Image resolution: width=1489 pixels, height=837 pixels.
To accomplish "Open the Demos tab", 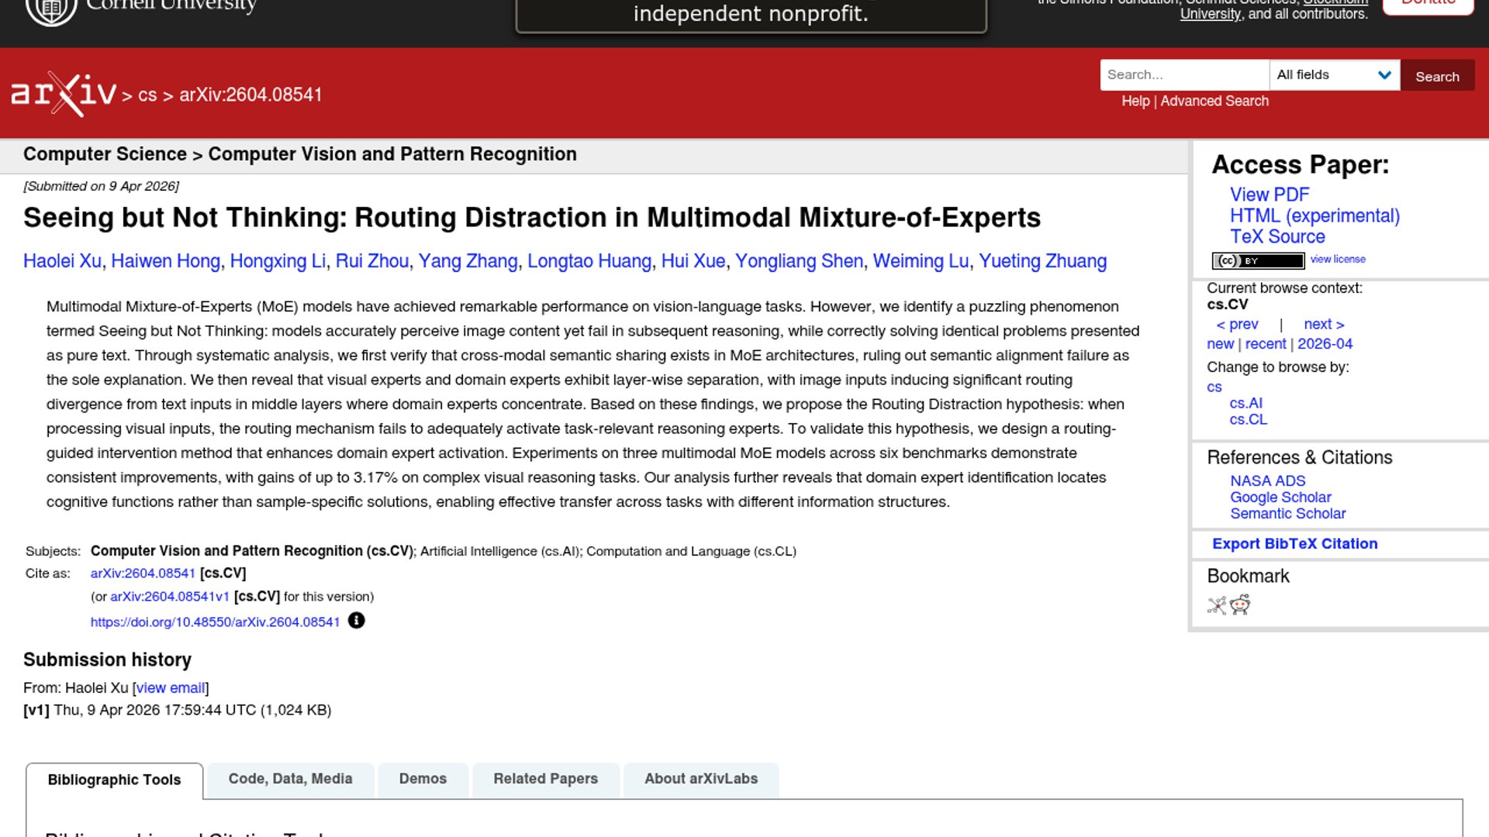I will 423,779.
